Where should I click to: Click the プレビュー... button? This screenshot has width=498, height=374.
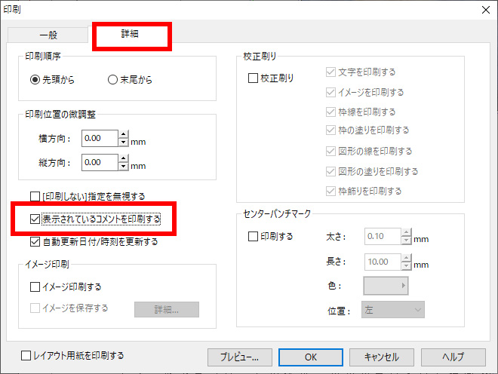point(240,357)
